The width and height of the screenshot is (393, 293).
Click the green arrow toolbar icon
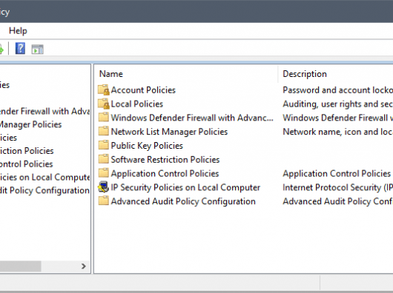pyautogui.click(x=1, y=50)
